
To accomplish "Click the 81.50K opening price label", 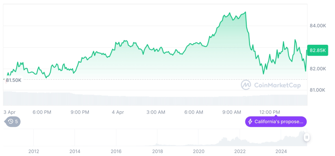I will (x=13, y=80).
